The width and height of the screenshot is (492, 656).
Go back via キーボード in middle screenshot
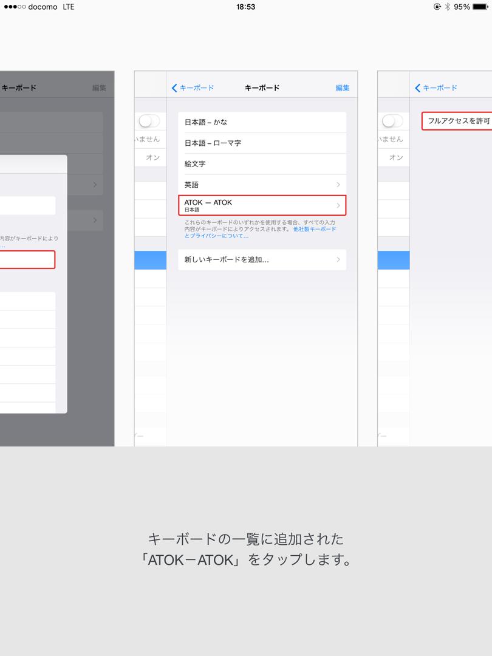point(197,88)
